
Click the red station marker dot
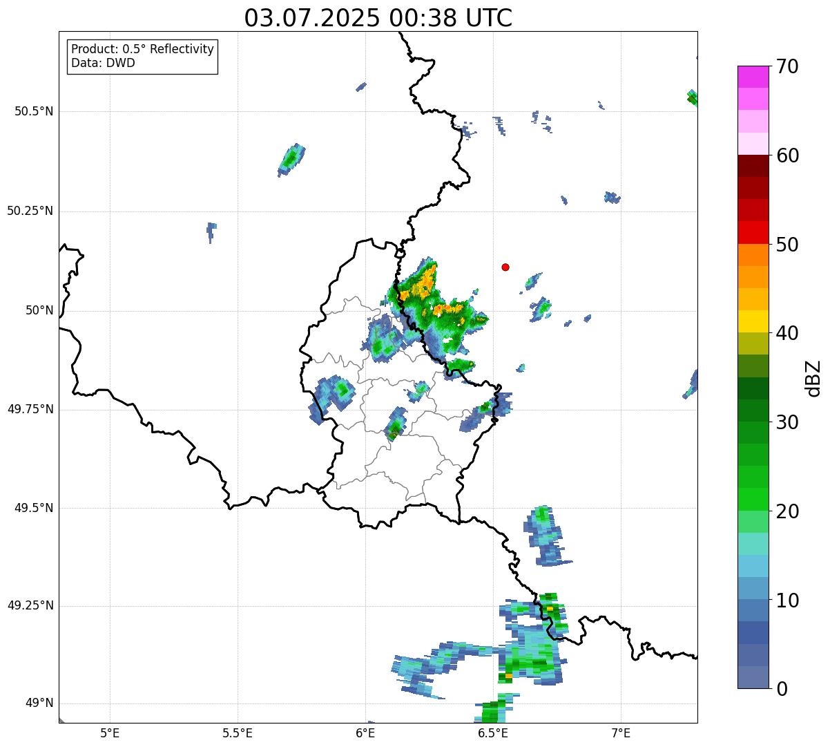click(x=505, y=267)
